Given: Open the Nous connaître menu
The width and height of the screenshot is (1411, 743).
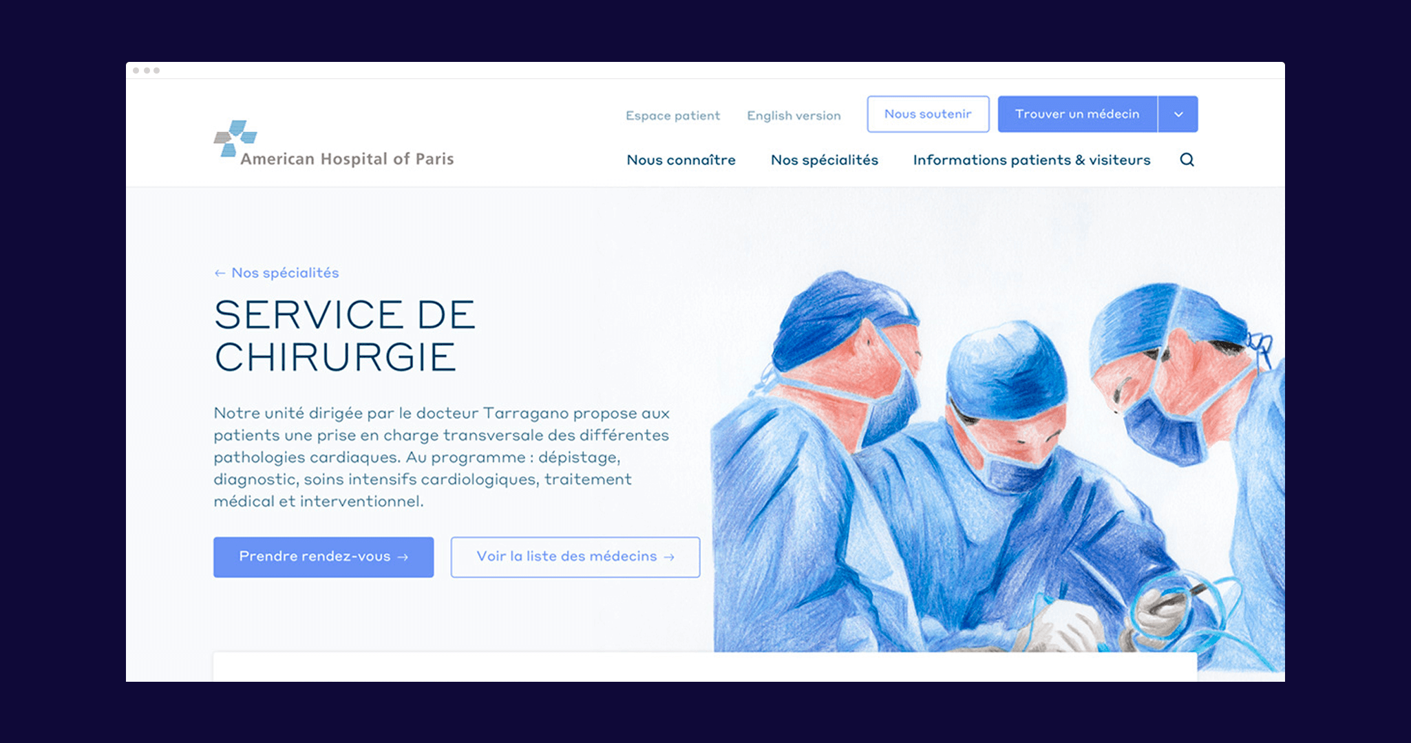Looking at the screenshot, I should pyautogui.click(x=681, y=160).
